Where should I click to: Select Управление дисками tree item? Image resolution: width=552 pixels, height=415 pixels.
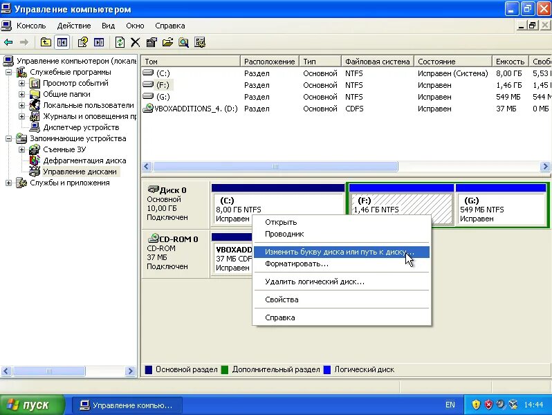(80, 172)
